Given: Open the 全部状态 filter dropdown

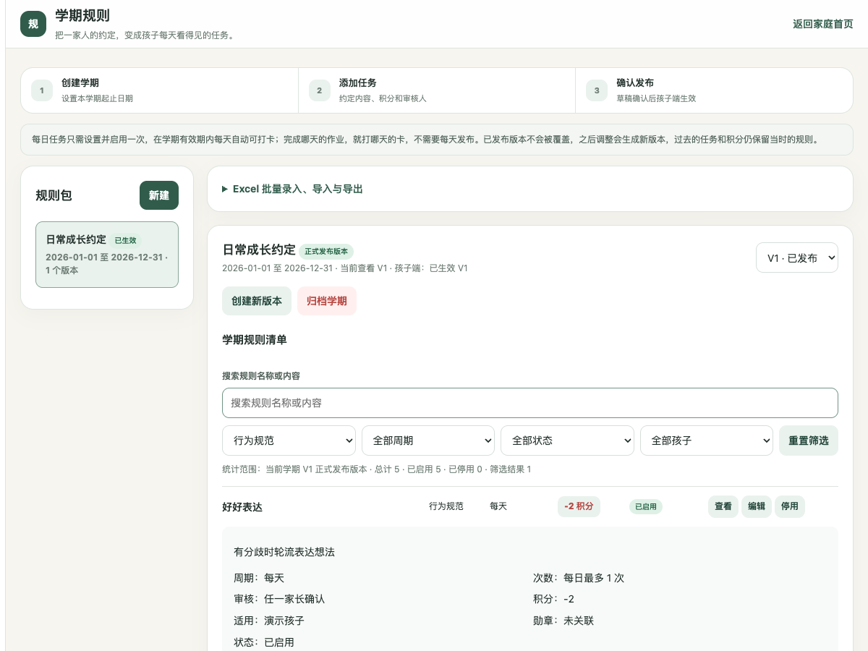Looking at the screenshot, I should tap(567, 441).
